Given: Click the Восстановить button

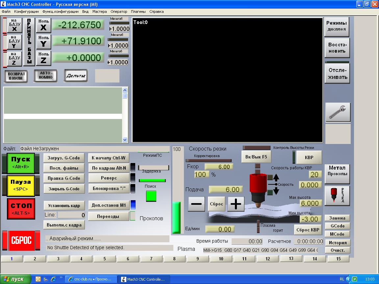Looking at the screenshot, I should (337, 48).
